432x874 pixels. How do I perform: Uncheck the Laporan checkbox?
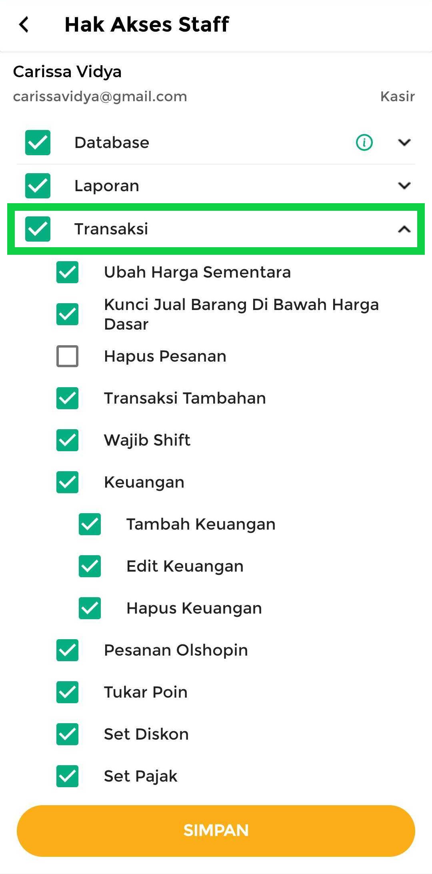coord(38,186)
